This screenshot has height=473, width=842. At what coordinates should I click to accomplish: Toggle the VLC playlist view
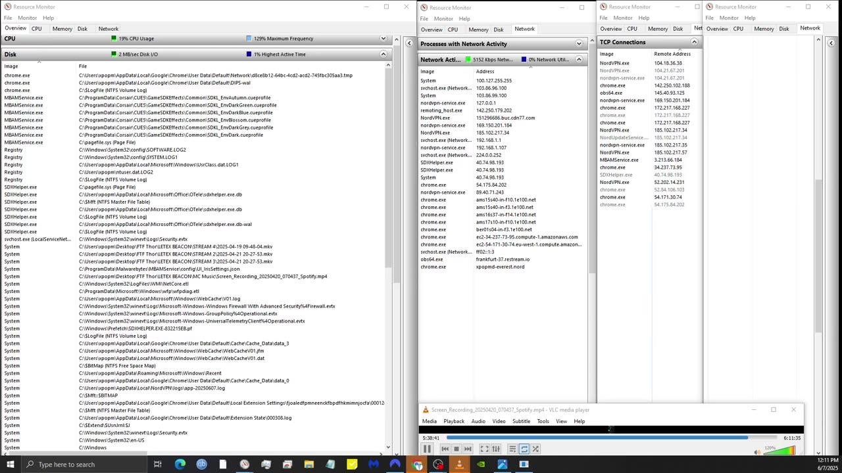pos(512,449)
